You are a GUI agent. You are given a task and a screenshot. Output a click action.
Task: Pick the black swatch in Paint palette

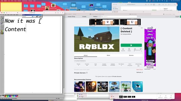pos(3,95)
